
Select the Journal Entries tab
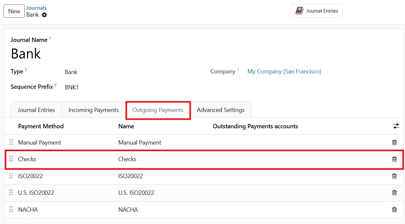click(36, 110)
